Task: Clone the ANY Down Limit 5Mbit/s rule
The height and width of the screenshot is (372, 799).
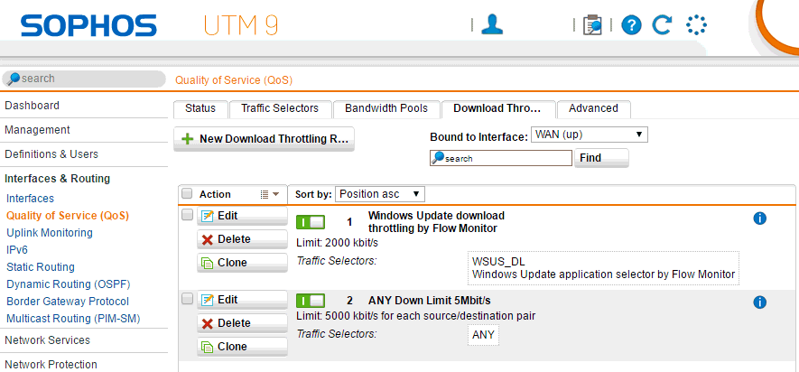Action: (x=242, y=347)
